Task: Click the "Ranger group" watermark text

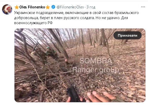Action: click(95, 70)
